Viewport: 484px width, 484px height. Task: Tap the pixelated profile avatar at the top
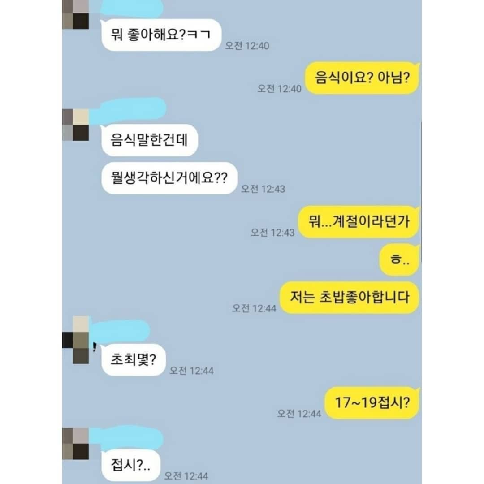click(76, 14)
